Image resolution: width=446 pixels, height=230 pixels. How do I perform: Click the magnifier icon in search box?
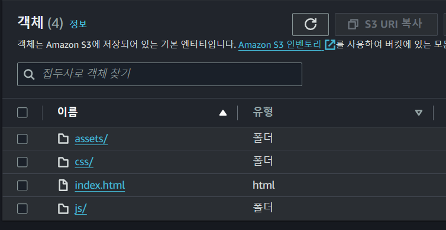(29, 74)
